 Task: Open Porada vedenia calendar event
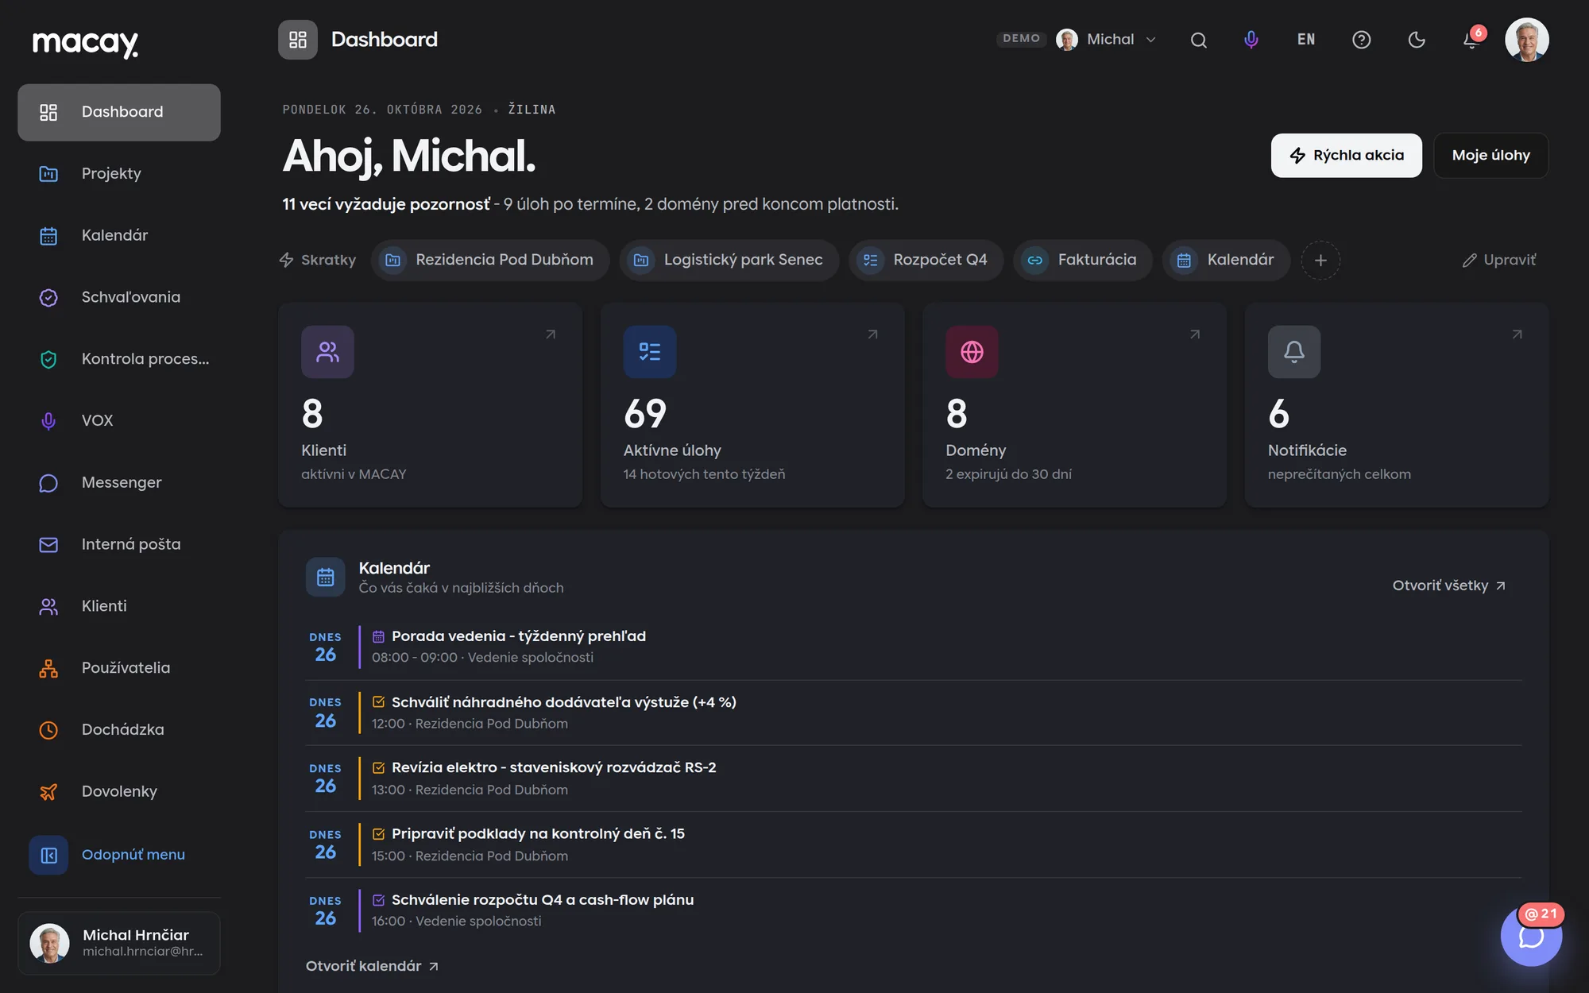914,647
